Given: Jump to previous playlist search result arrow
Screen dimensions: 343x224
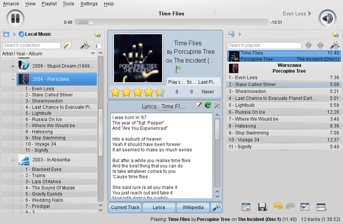Looking at the screenshot, I should 320,45.
